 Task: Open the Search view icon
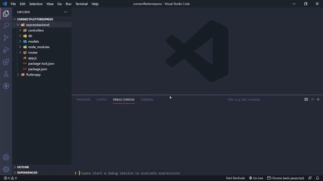(6, 26)
